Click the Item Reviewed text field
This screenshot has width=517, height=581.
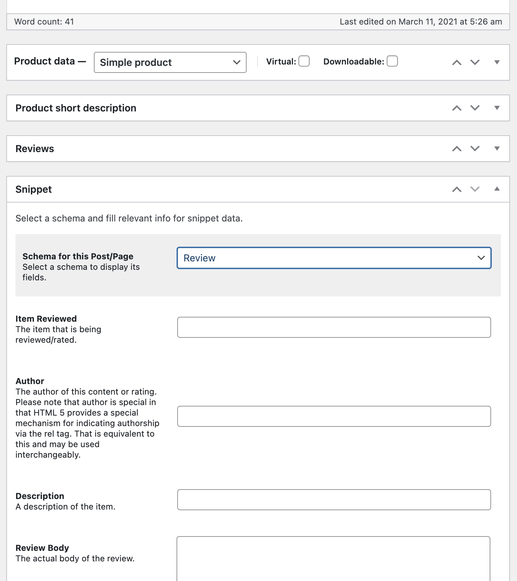click(x=334, y=327)
